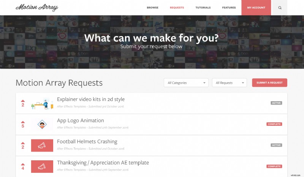Upvote the Explainer video kits request

pyautogui.click(x=23, y=101)
